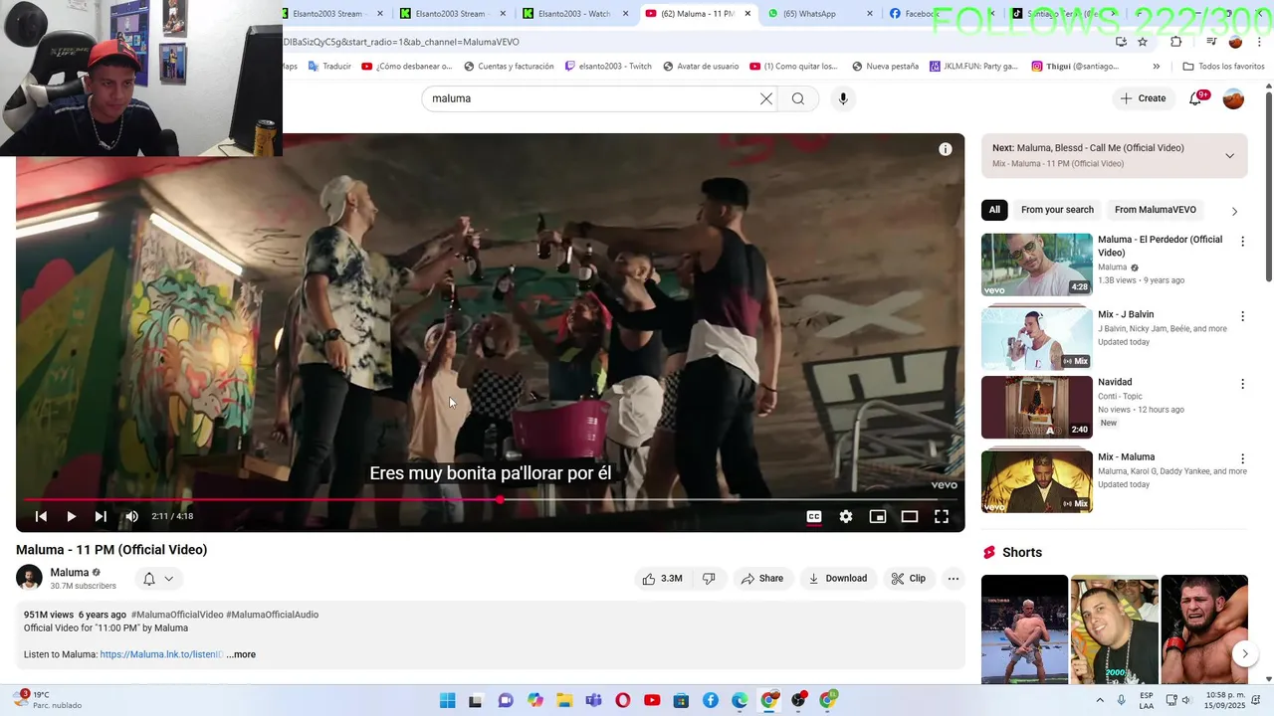Run the search with the magnifier button
Screen dimensions: 1274x716
[x=798, y=98]
